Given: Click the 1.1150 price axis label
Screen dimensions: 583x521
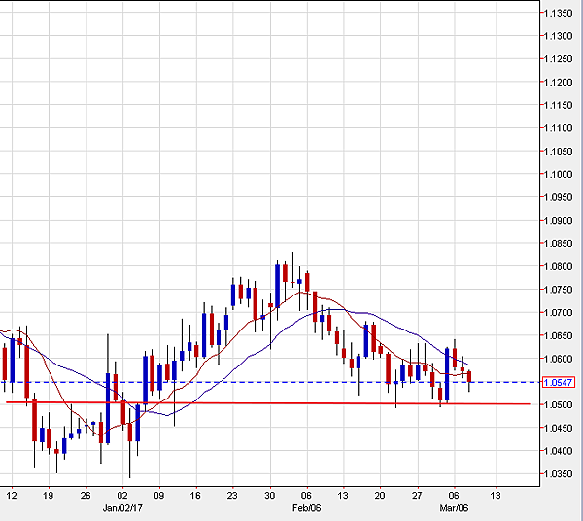Looking at the screenshot, I should (559, 105).
